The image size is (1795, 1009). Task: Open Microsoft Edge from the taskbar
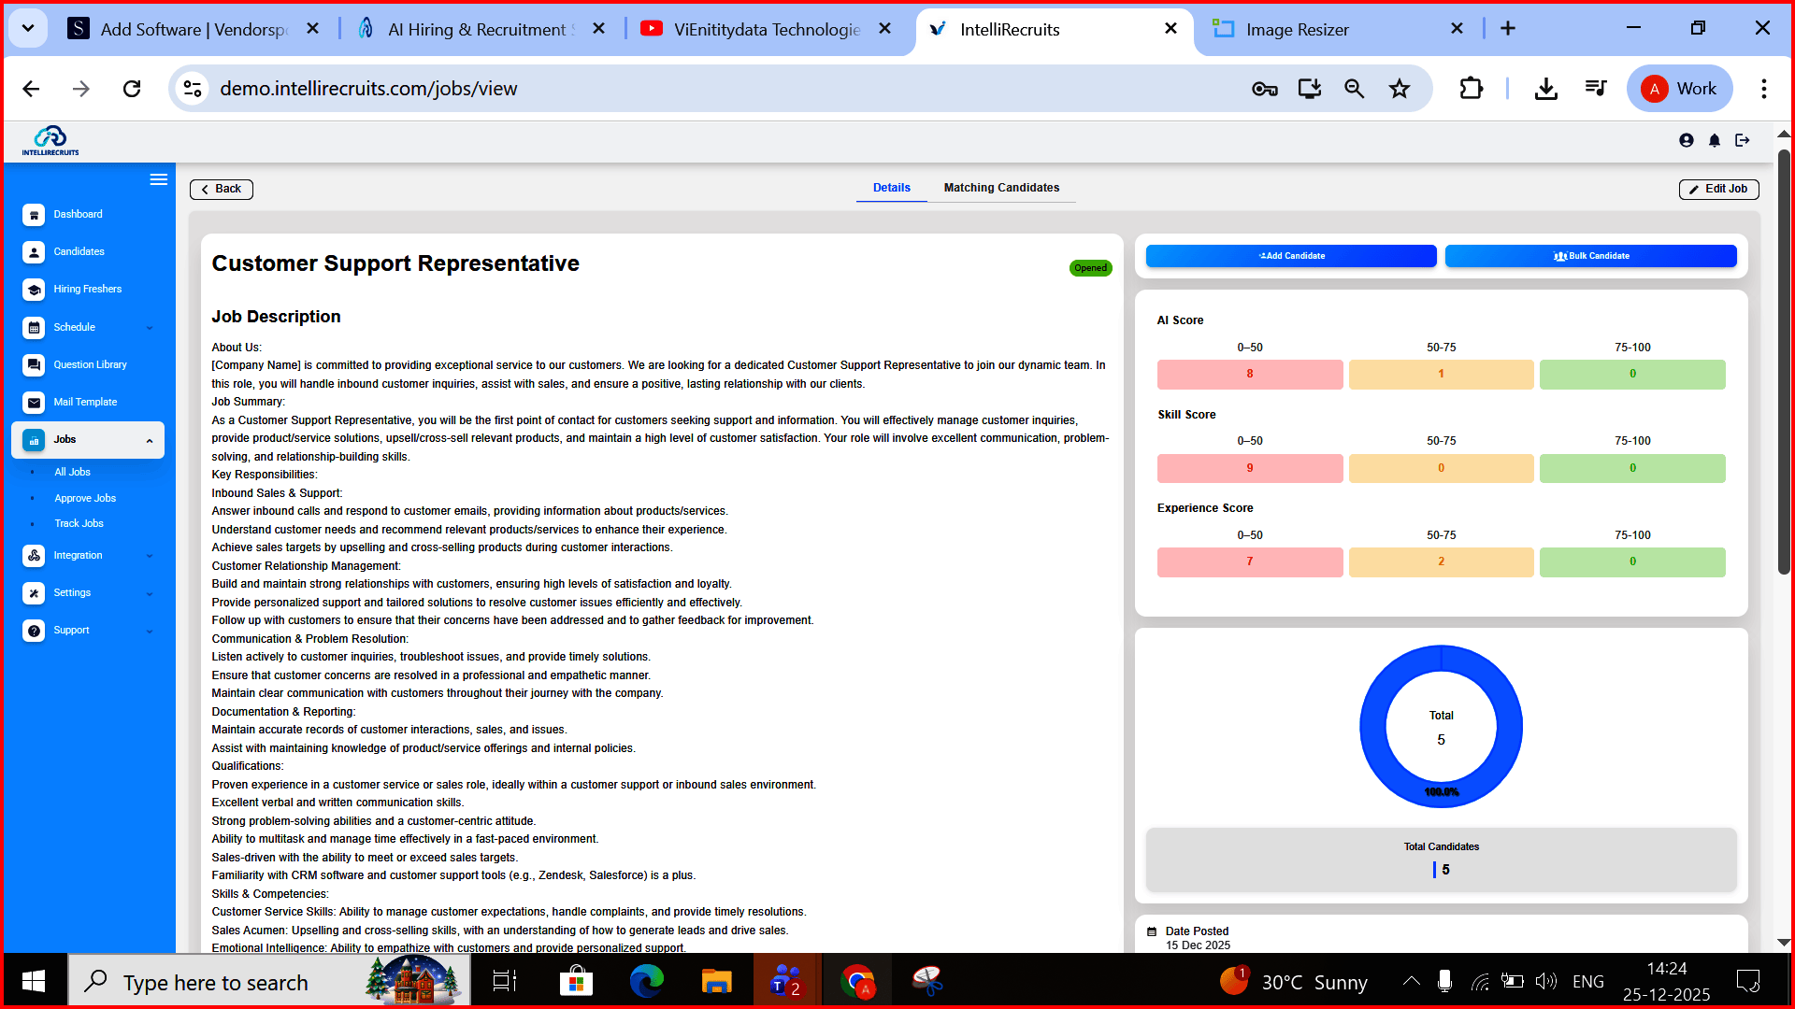coord(646,981)
